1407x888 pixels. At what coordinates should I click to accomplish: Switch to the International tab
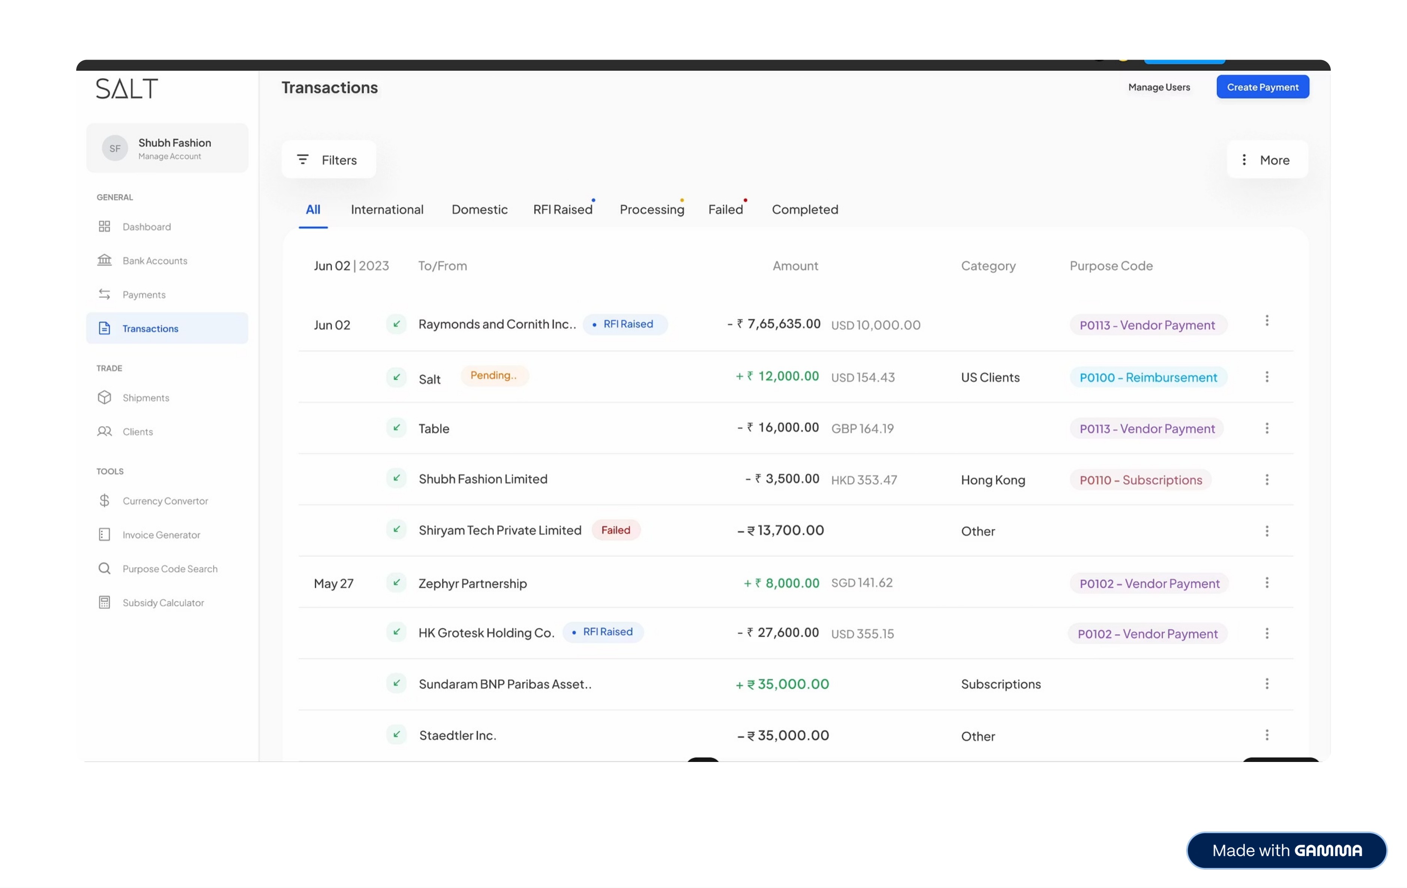pyautogui.click(x=387, y=209)
